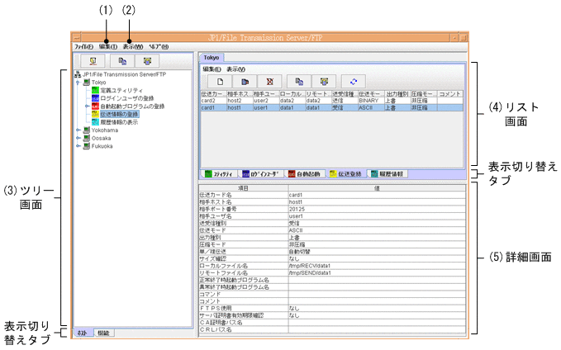This screenshot has height=350, width=561.
Task: Click the 伝送カード column header
Action: tap(212, 94)
